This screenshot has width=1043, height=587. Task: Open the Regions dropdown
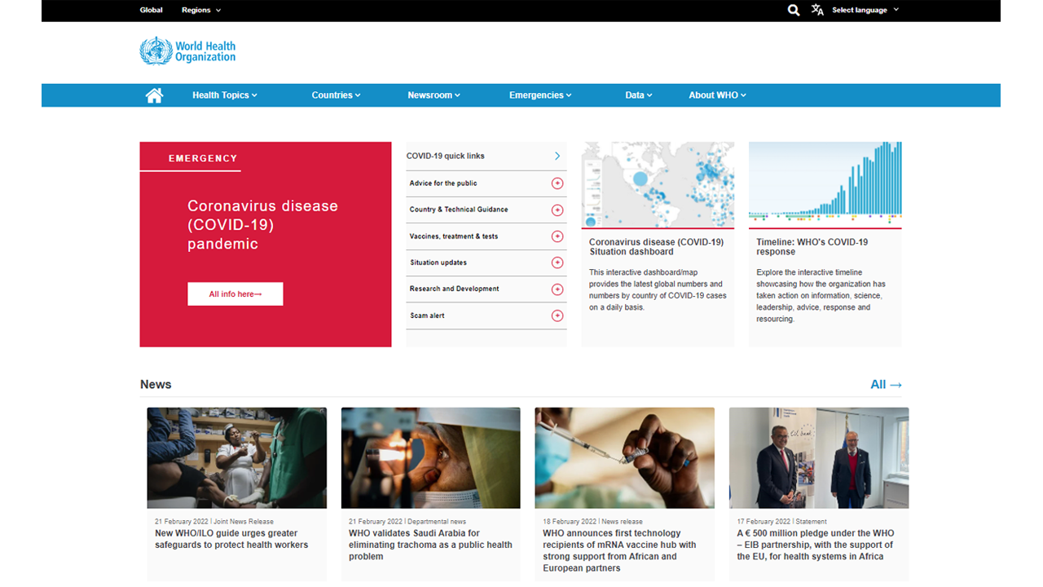[201, 10]
